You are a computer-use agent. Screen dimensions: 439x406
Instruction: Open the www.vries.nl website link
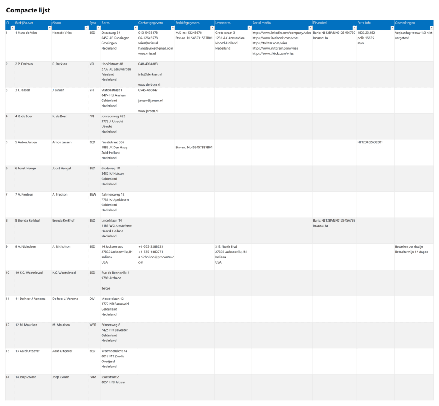[147, 53]
